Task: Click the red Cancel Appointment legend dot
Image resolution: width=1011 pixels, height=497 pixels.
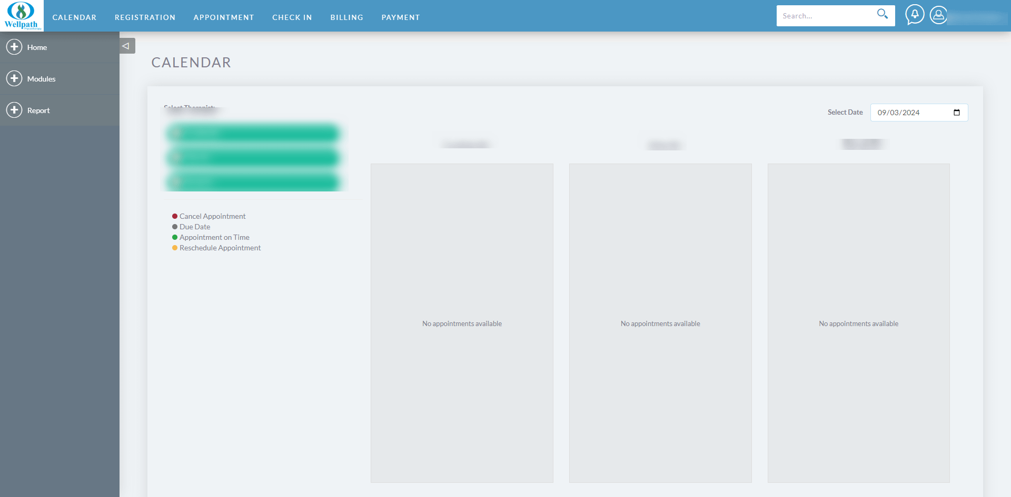Action: (175, 216)
